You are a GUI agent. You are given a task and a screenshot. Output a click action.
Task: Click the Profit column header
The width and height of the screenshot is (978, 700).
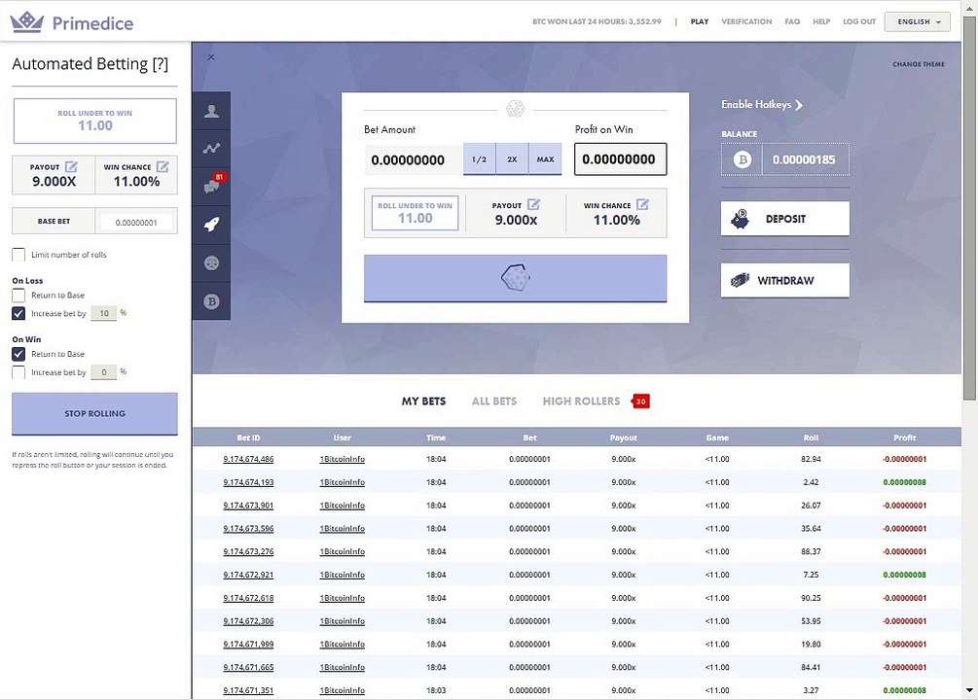904,437
